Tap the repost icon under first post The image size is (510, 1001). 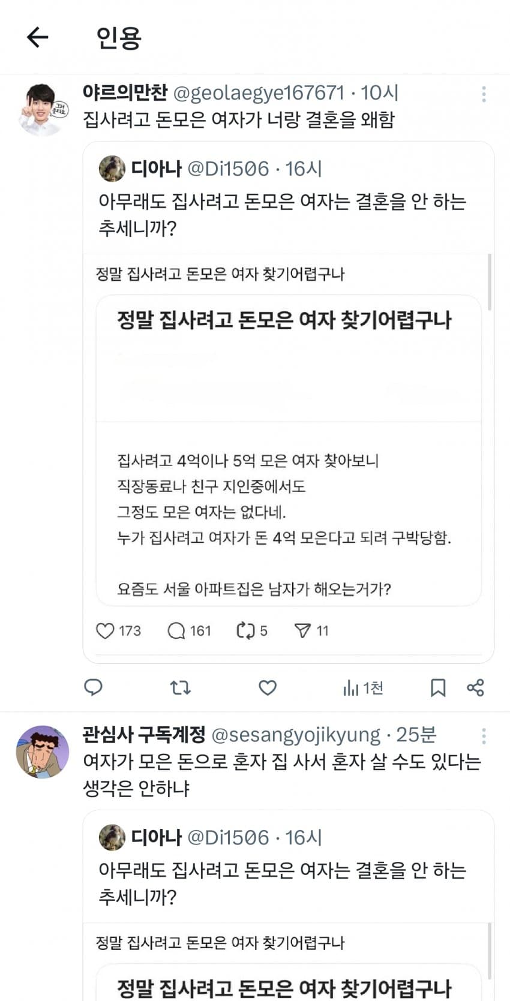click(x=180, y=687)
